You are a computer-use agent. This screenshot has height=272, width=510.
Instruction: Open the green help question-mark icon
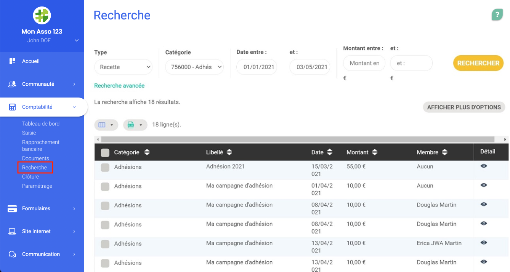pyautogui.click(x=497, y=15)
